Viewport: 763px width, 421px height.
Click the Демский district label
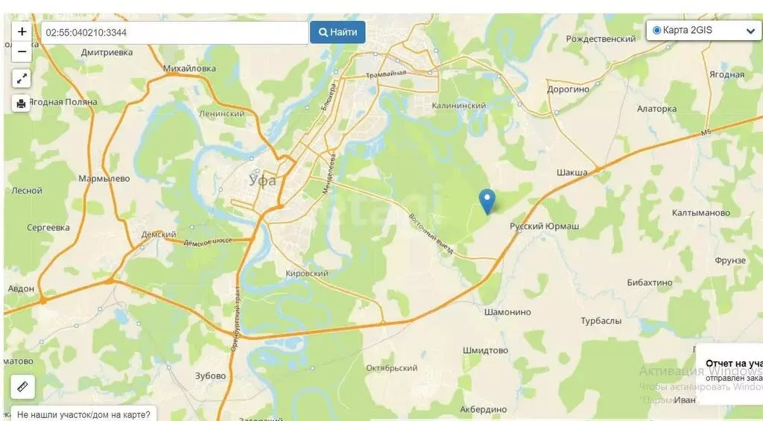pos(159,234)
